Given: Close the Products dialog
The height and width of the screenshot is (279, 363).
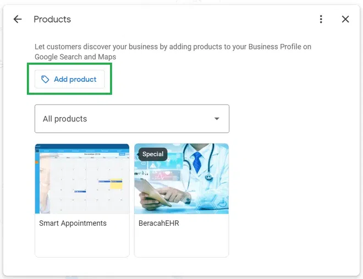Looking at the screenshot, I should 345,19.
